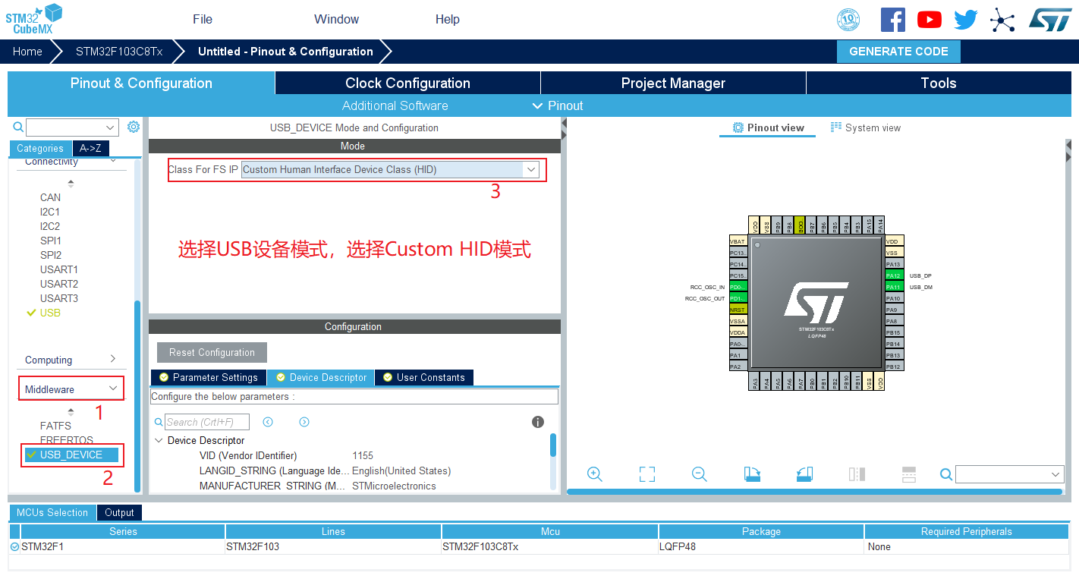Select the NRST pin on the chip
This screenshot has width=1079, height=579.
click(x=738, y=310)
